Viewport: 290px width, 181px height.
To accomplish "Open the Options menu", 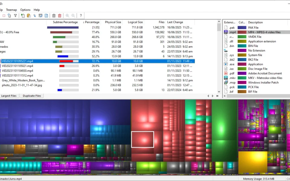I will [25, 10].
